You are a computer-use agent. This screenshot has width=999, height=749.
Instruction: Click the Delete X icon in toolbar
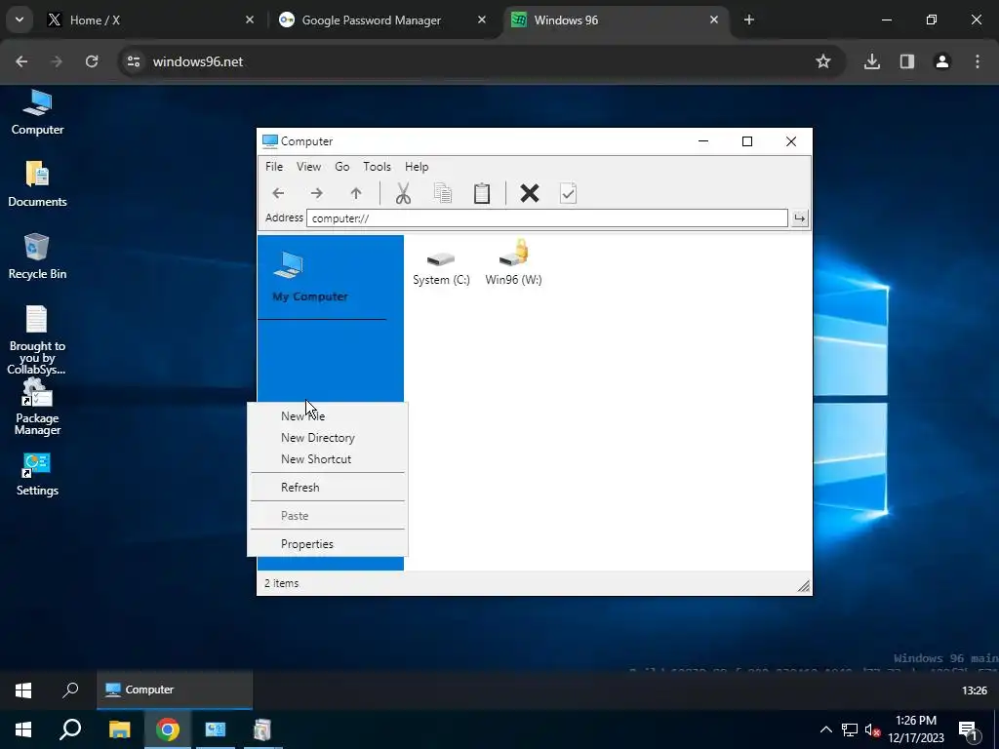(x=530, y=193)
